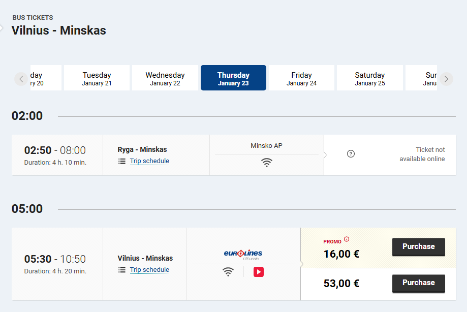Image resolution: width=467 pixels, height=312 pixels.
Task: Select the partially visible Sunday tab
Action: coord(421,78)
